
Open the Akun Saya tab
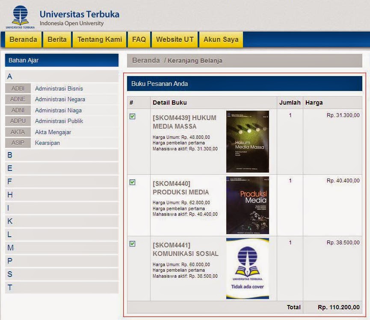coord(221,39)
